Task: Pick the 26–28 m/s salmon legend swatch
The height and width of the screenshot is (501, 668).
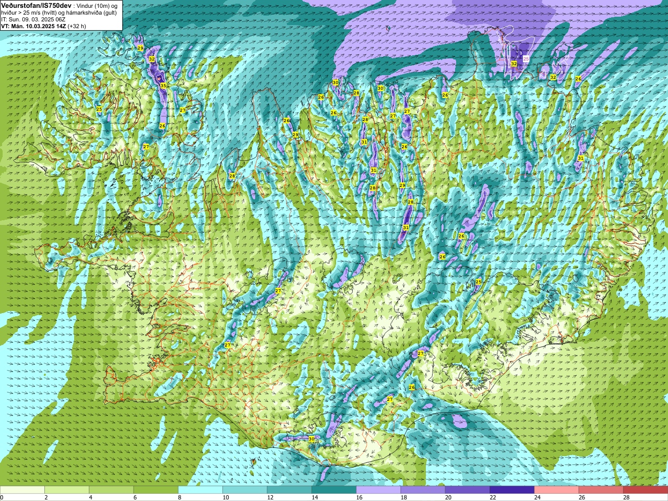Action: [601, 490]
